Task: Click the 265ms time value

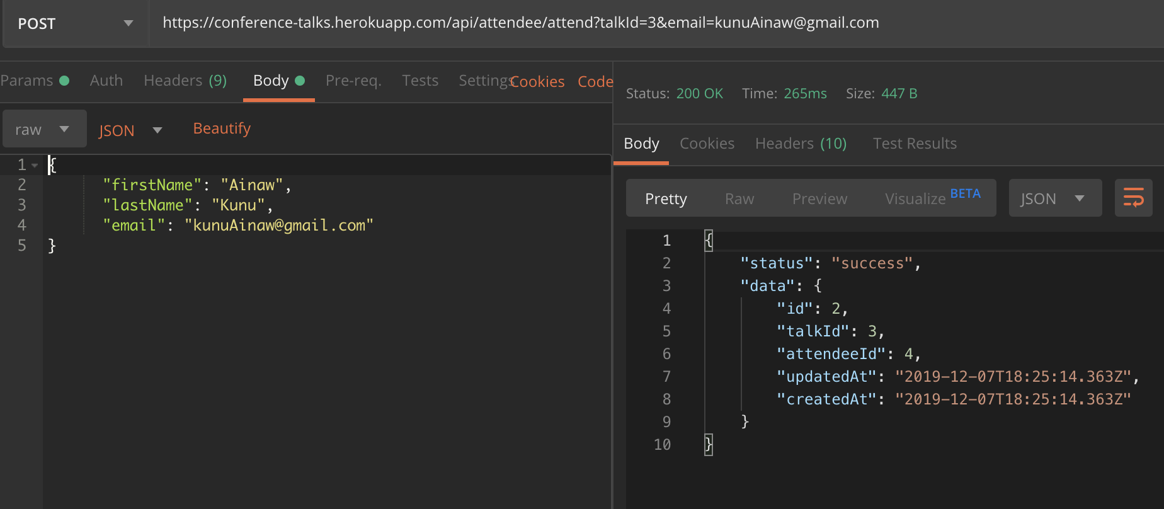Action: point(805,94)
